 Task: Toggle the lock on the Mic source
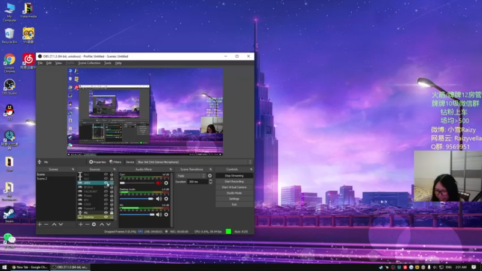[111, 213]
